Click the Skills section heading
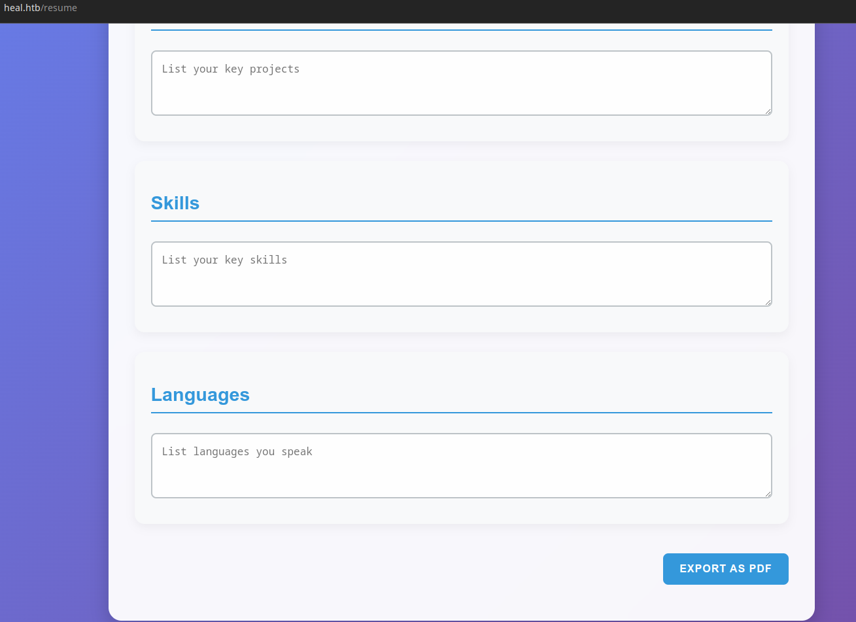 point(175,203)
